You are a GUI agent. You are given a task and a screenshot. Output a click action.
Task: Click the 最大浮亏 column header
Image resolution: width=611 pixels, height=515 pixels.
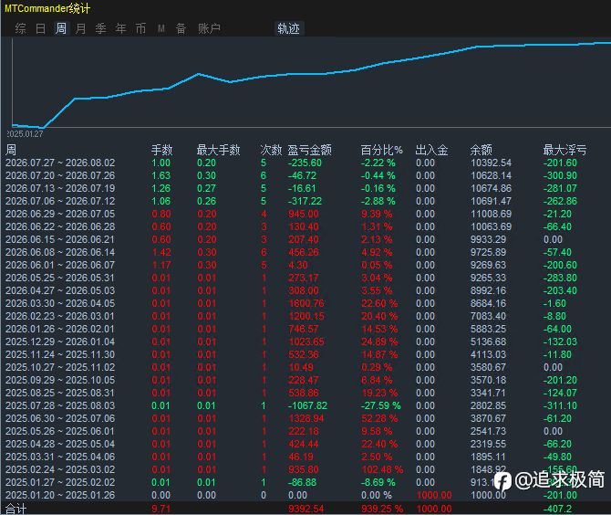coord(564,150)
